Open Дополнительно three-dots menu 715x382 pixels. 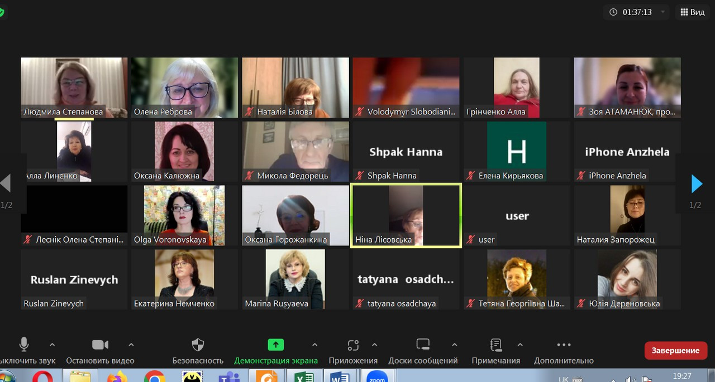pos(564,345)
